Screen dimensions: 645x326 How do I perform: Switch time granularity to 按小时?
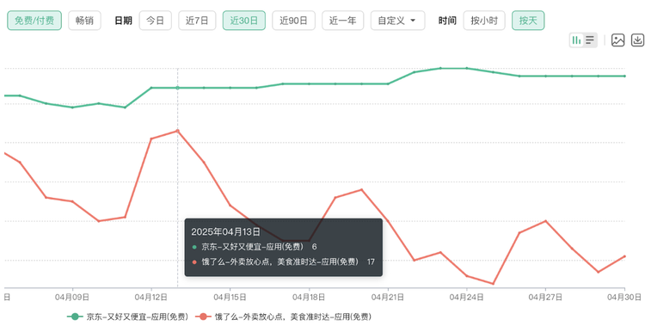(484, 21)
